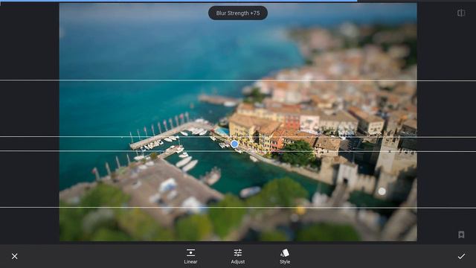Screen dimensions: 476x268
Task: Tap the compare before/after icon
Action: click(x=461, y=13)
